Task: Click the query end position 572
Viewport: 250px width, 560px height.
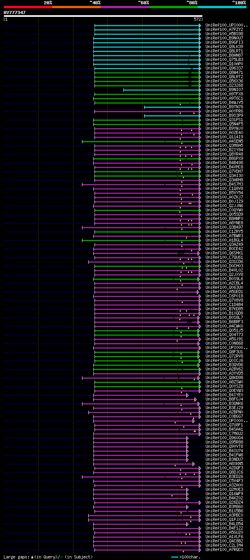Action: pos(197,19)
